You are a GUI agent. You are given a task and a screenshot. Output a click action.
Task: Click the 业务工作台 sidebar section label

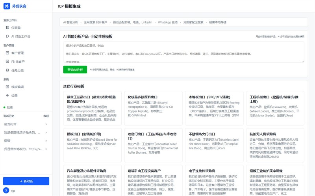pyautogui.click(x=10, y=20)
